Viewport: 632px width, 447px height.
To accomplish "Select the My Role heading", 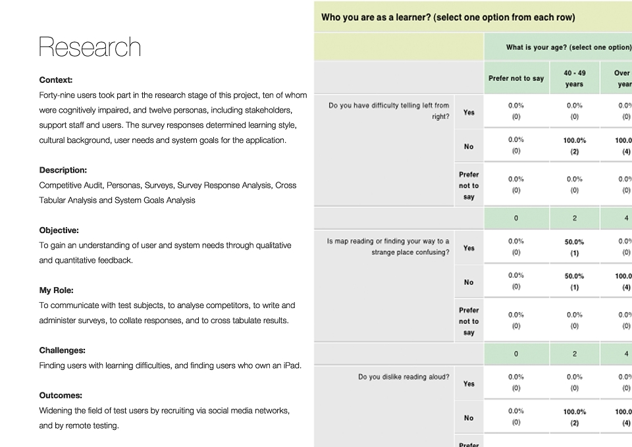I will (x=56, y=290).
